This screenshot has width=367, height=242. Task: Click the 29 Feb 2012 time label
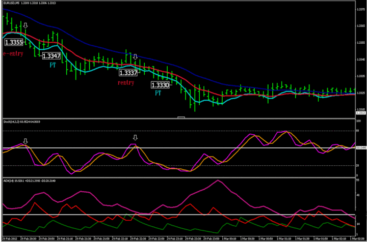coord(10,239)
